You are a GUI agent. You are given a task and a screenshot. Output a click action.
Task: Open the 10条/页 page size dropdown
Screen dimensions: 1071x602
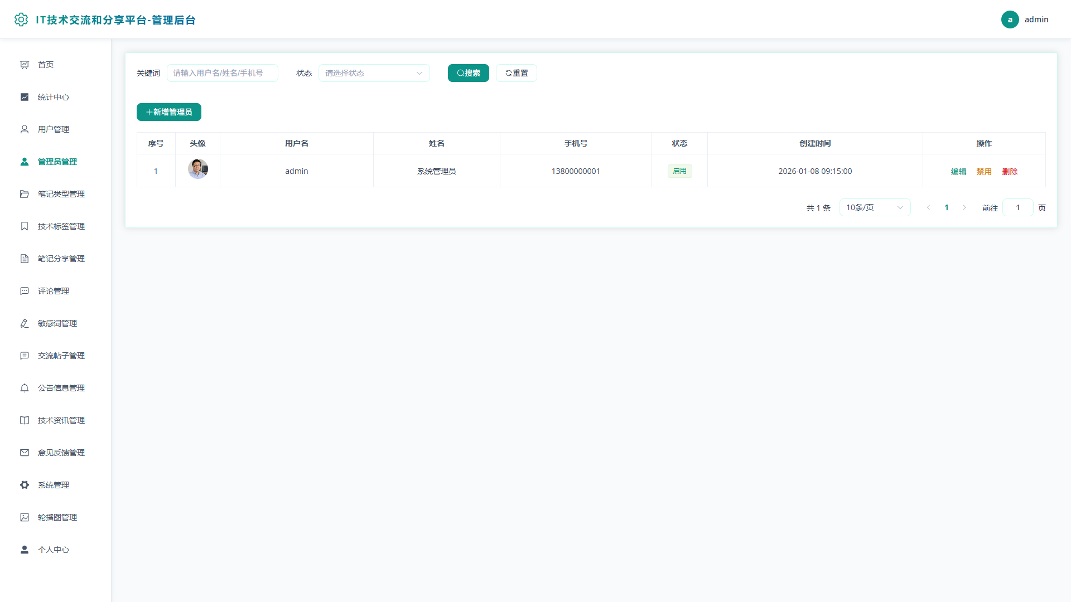click(x=875, y=207)
